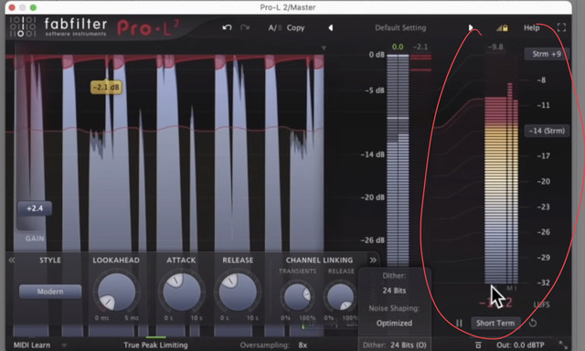Toggle the output level lock icon
Image resolution: width=585 pixels, height=351 pixels.
coord(502,28)
